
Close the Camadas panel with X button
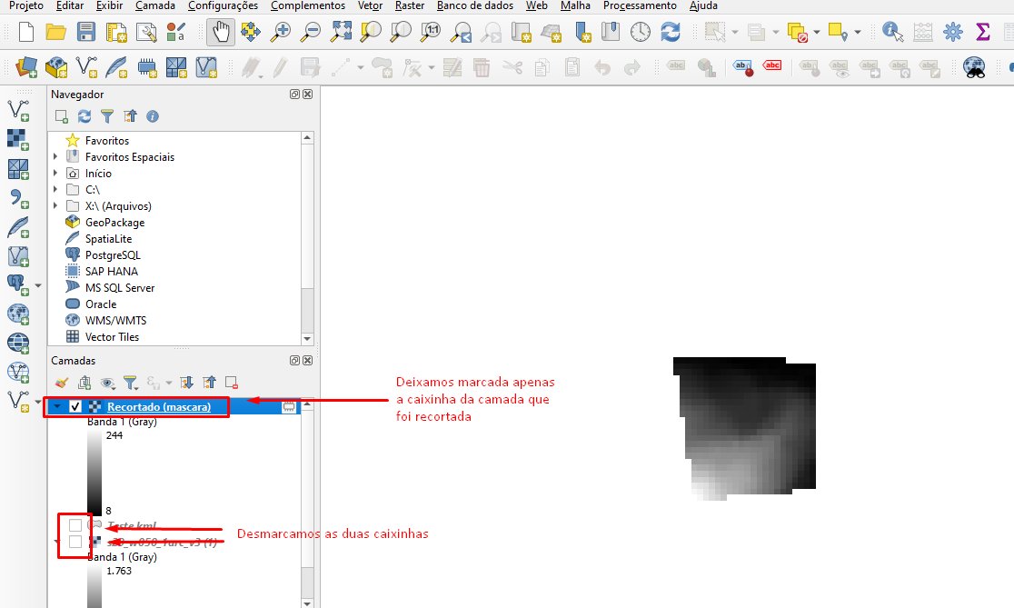point(308,360)
